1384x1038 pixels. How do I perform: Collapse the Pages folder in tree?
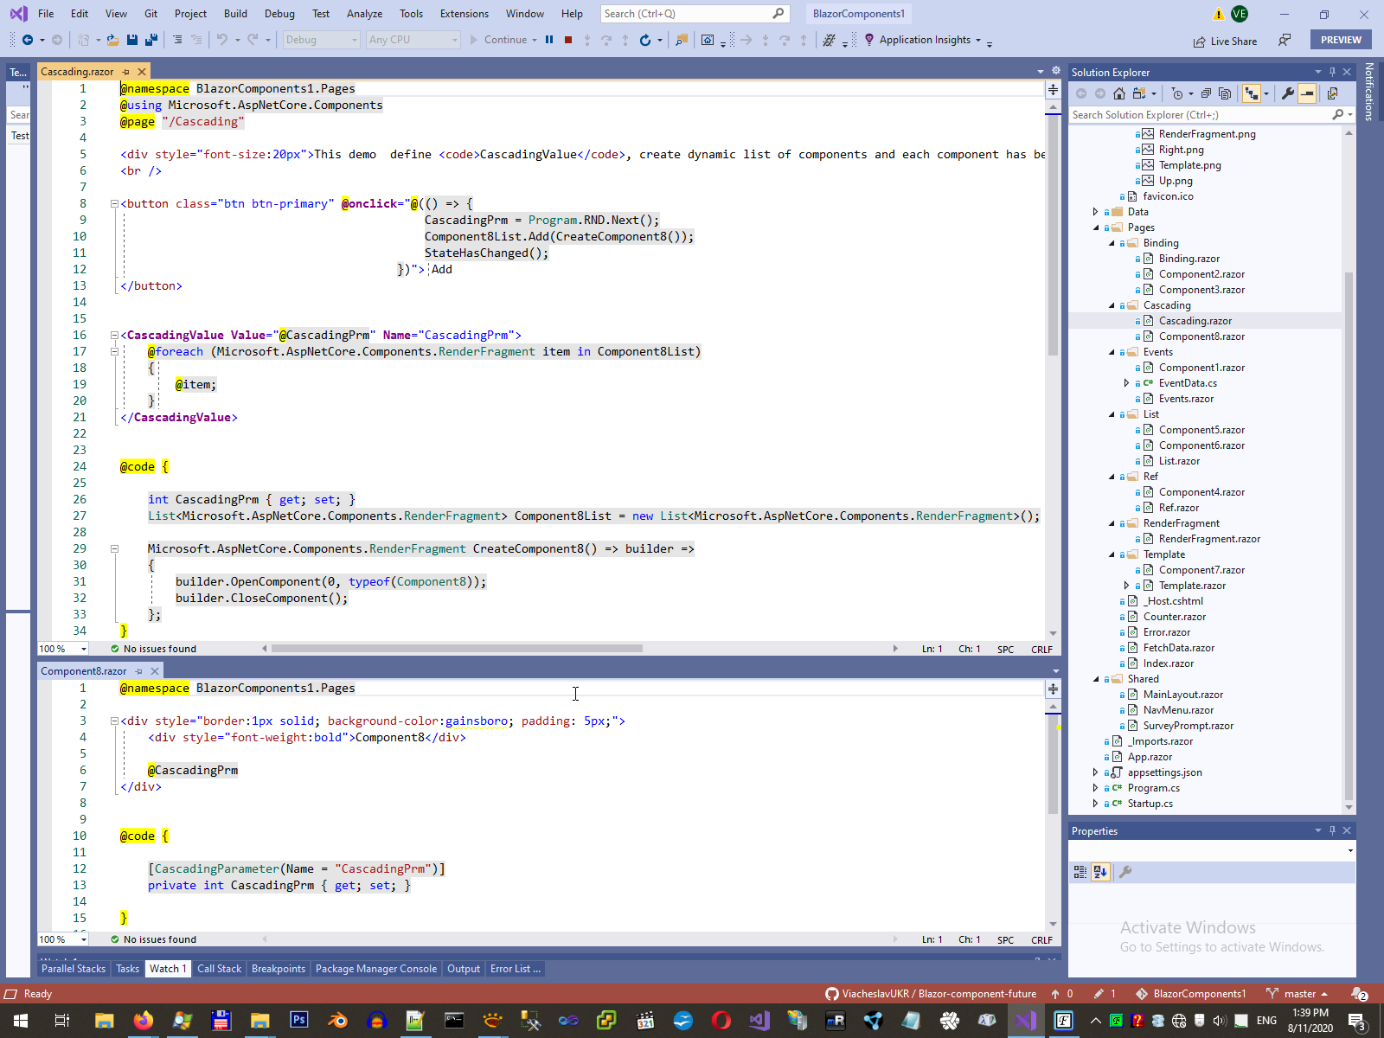[x=1096, y=227]
